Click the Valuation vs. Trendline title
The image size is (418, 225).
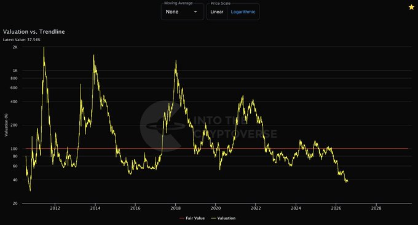[x=34, y=32]
